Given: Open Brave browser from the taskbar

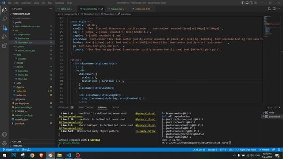Looking at the screenshot, I should tap(41, 155).
